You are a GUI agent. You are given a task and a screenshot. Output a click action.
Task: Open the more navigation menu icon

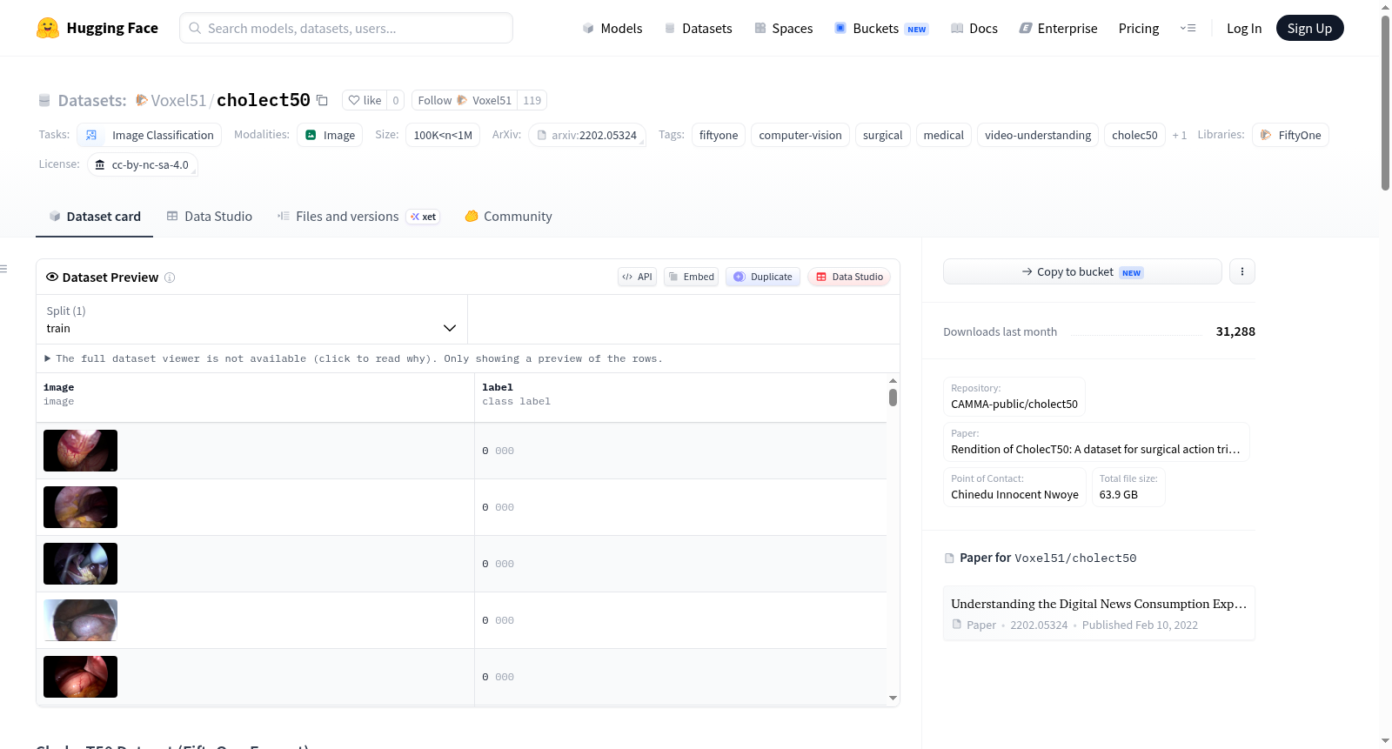(x=1188, y=28)
